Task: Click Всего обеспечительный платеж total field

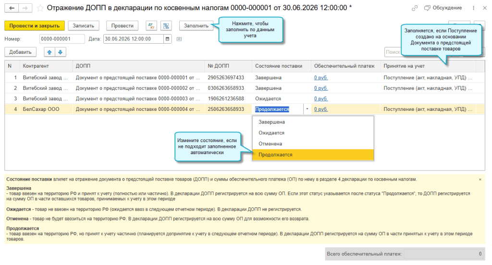Action: tap(444, 254)
